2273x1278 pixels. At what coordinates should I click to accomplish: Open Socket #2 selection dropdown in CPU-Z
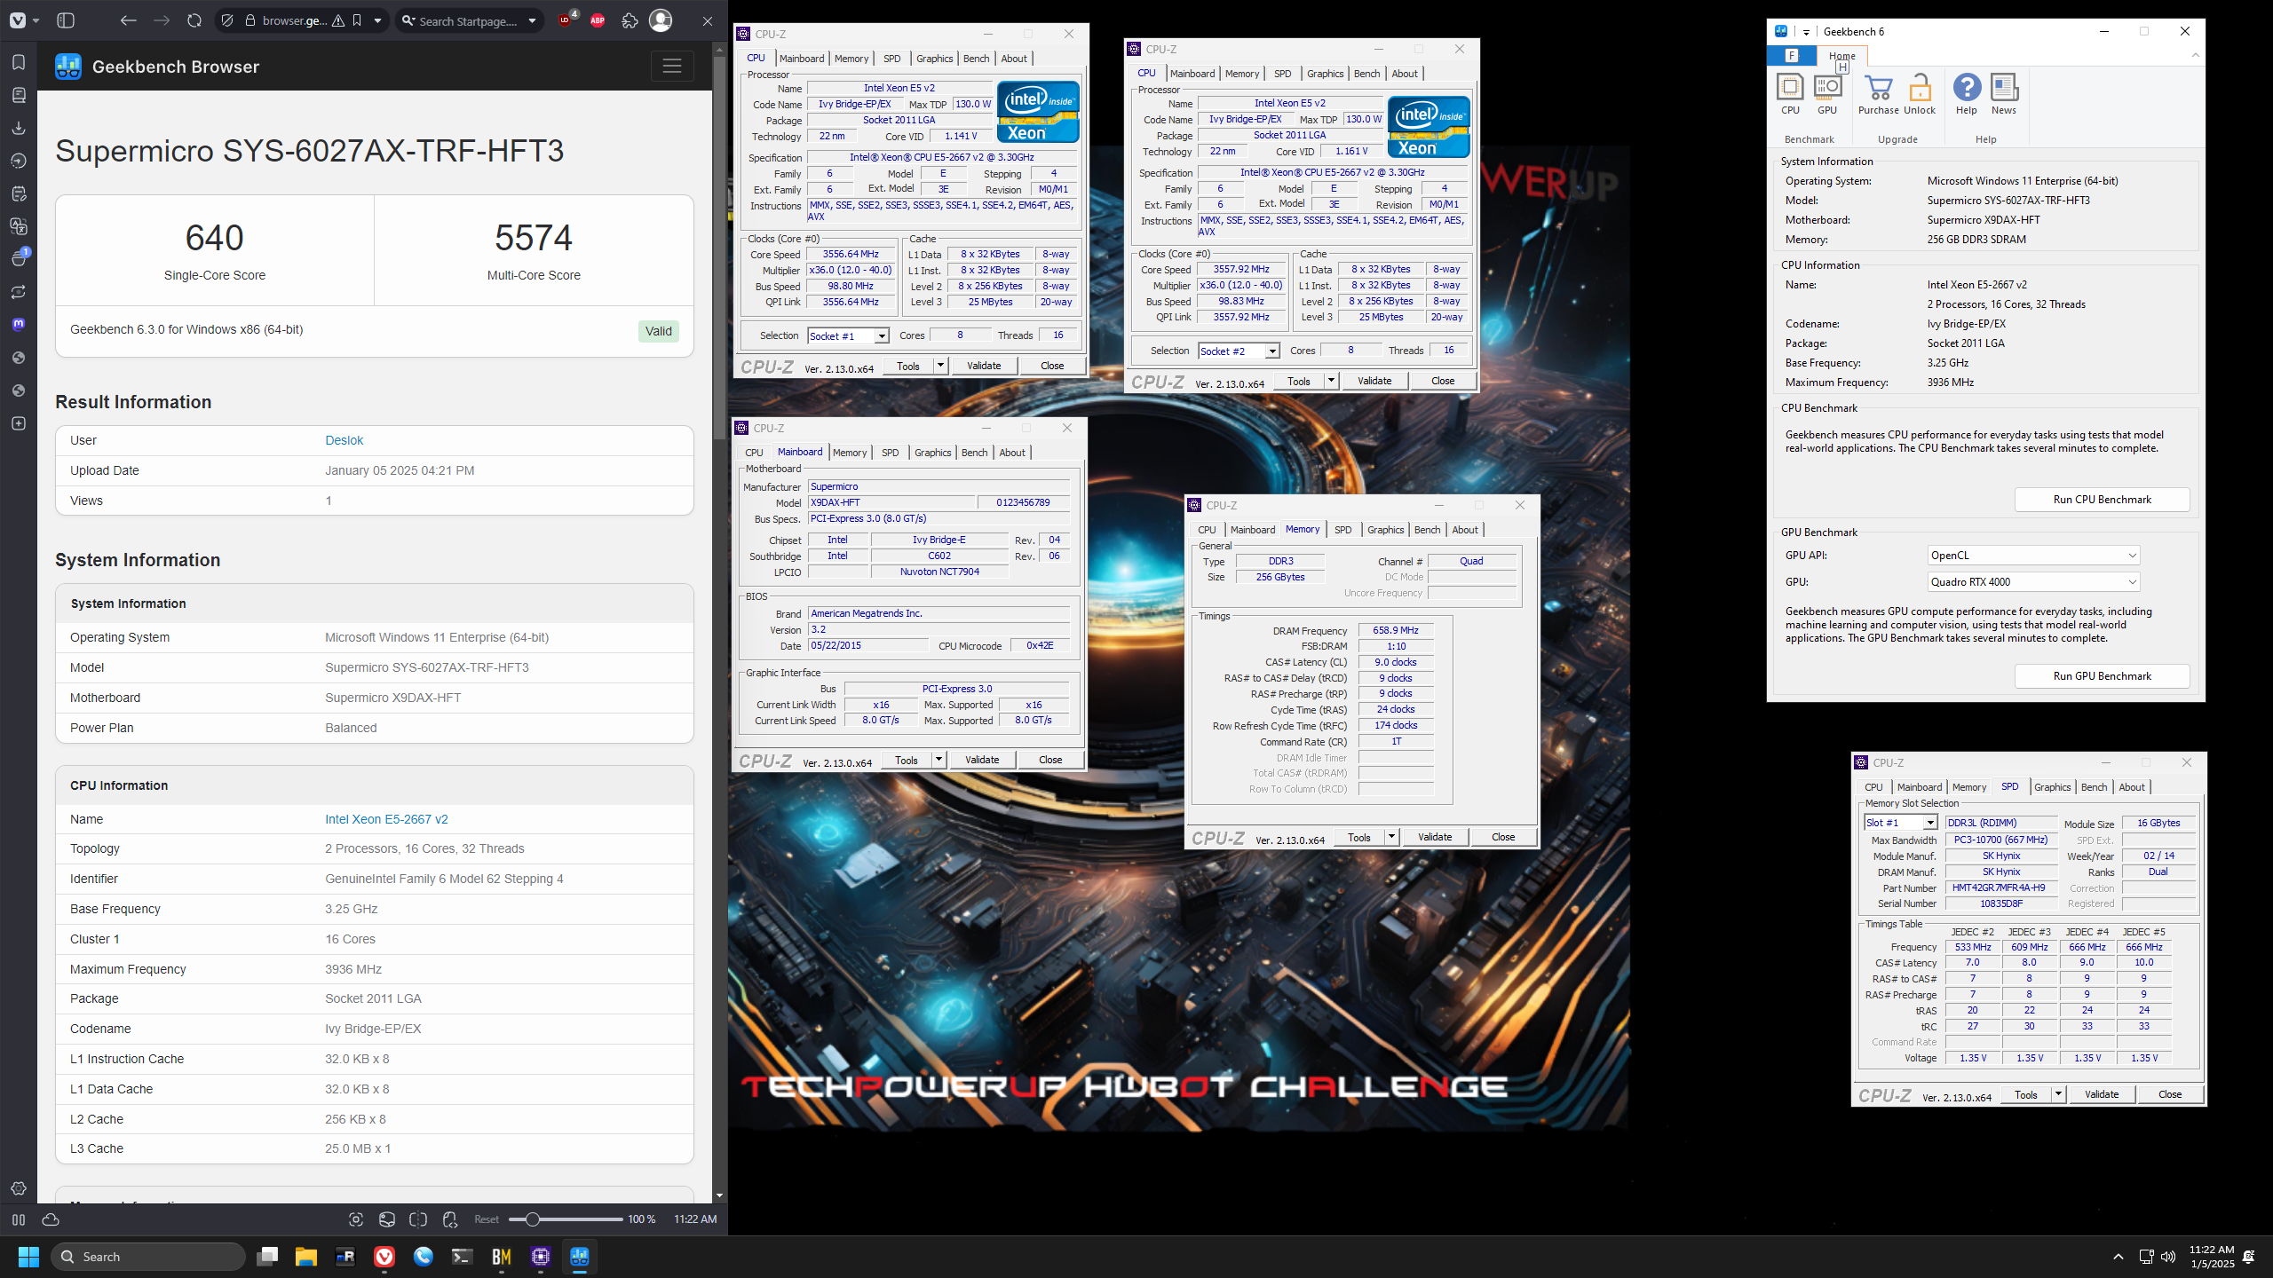coord(1239,351)
